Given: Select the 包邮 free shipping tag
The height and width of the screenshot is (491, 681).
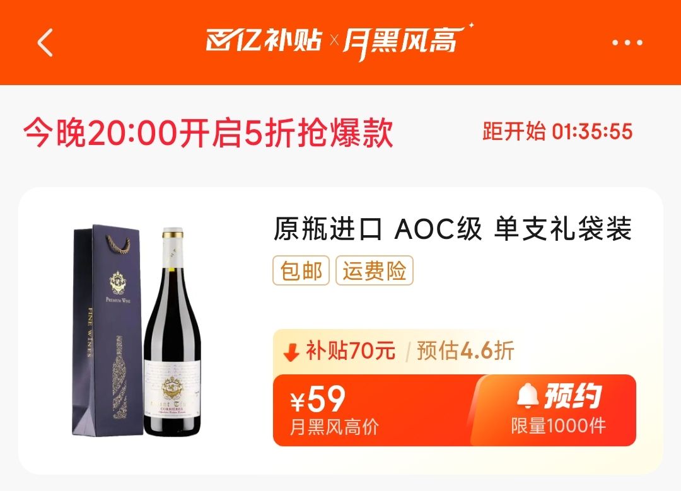Looking at the screenshot, I should pos(301,270).
